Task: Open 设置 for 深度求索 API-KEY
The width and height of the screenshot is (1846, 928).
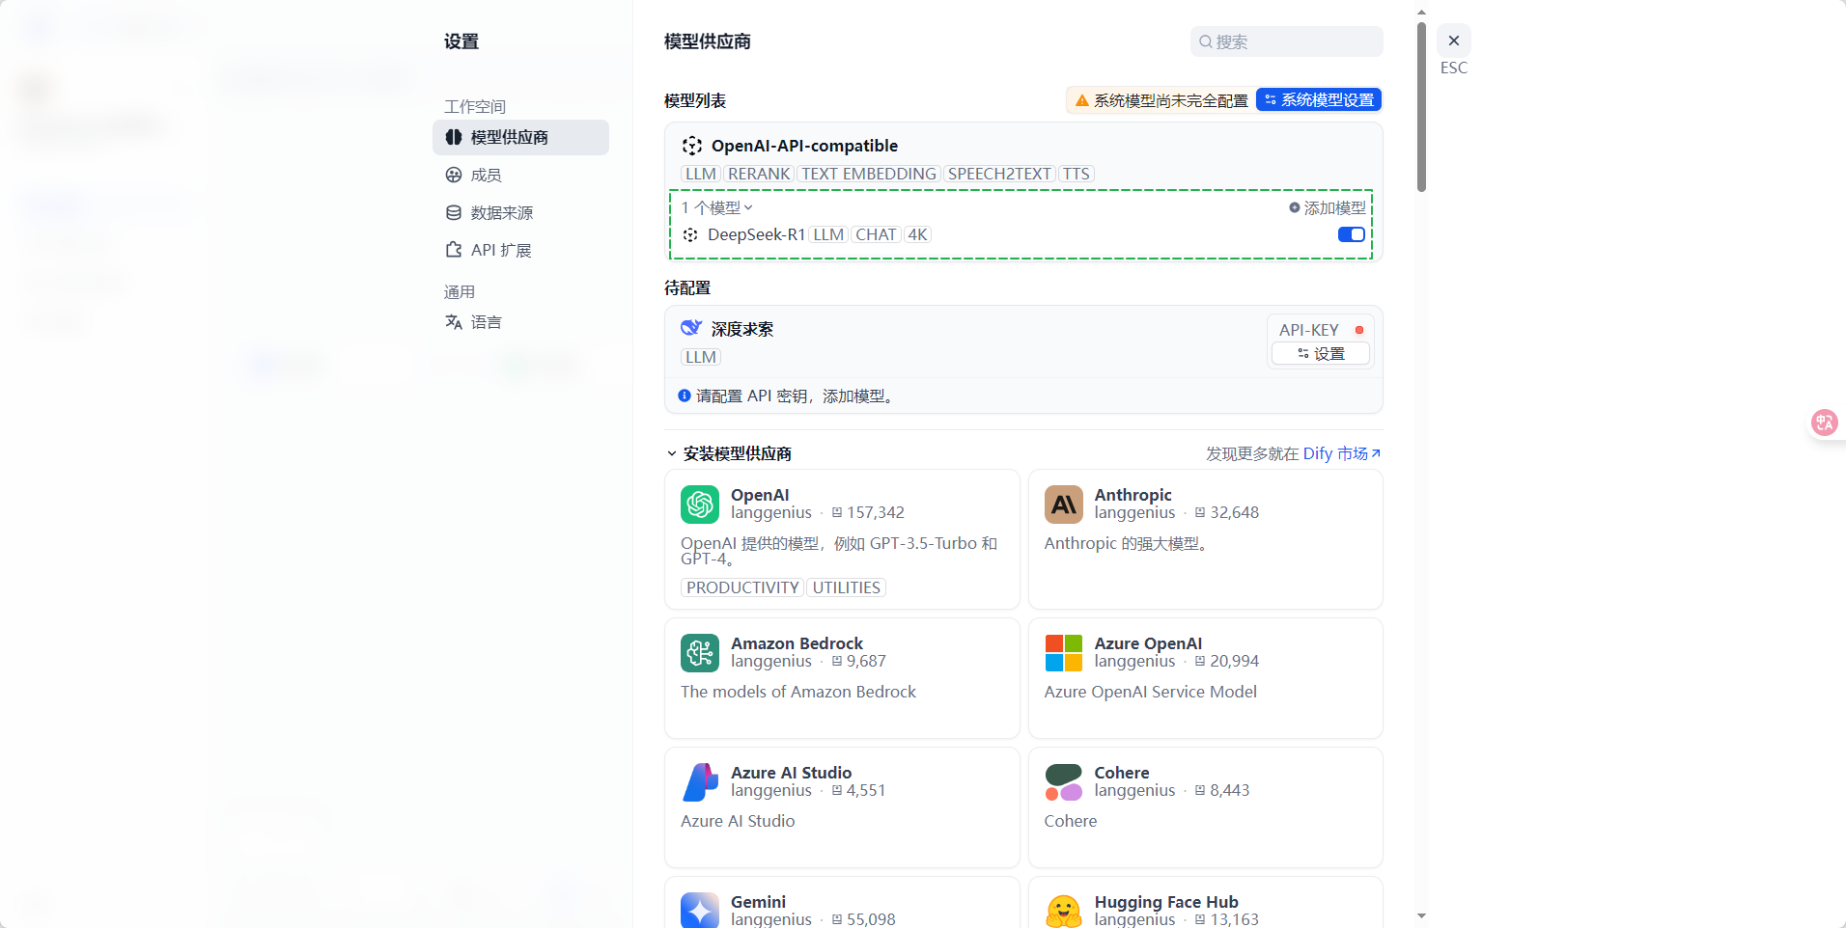Action: tap(1321, 354)
